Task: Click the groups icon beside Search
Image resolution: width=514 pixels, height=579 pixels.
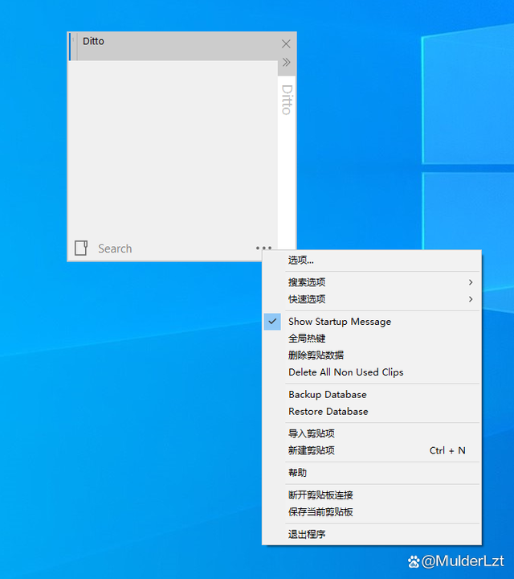Action: click(81, 248)
